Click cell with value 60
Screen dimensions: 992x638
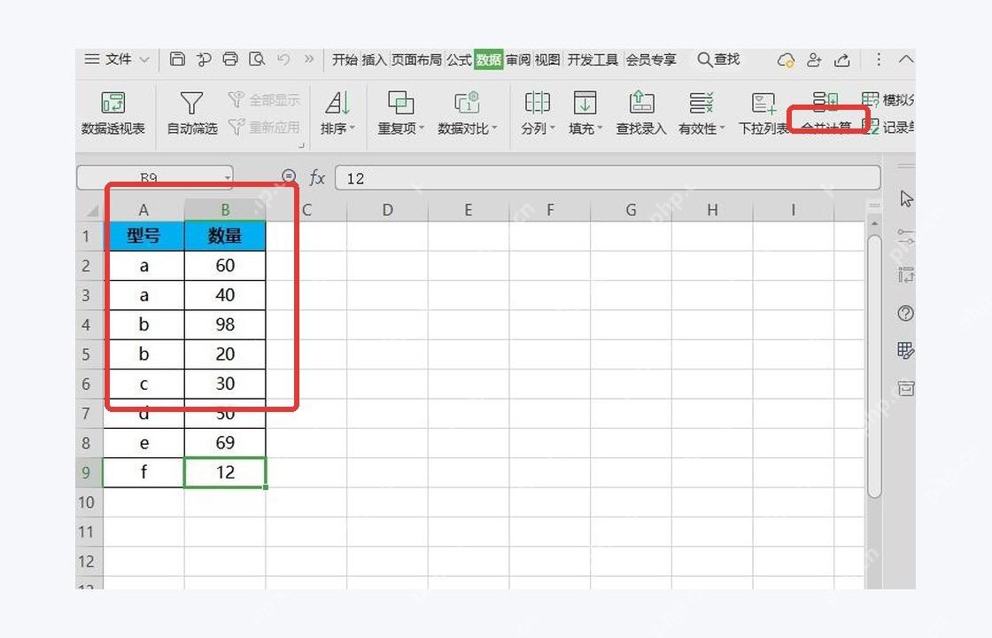(x=225, y=266)
